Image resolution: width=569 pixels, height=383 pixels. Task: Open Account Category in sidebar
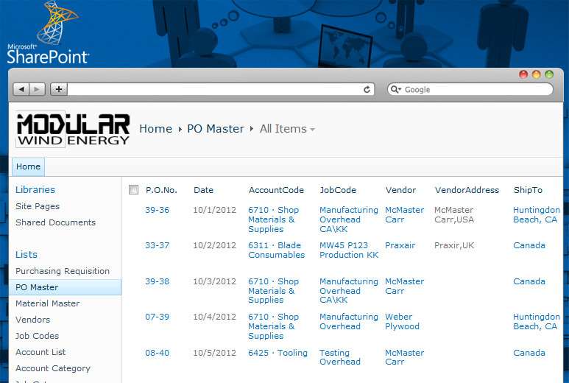click(53, 368)
